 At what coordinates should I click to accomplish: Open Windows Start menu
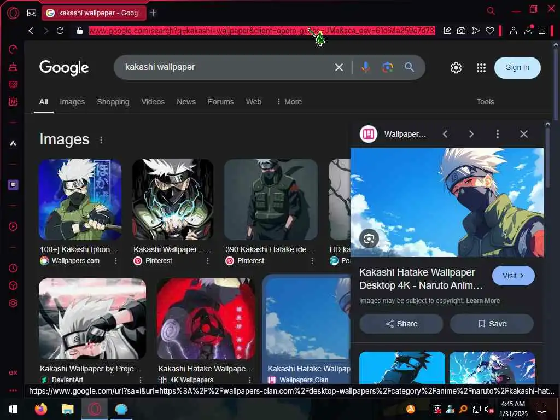[x=13, y=409]
